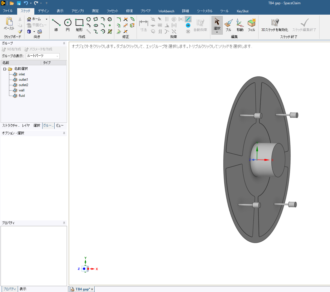The height and width of the screenshot is (292, 330).
Task: Pin the グループ panel with pushpin
Action: [x=64, y=43]
